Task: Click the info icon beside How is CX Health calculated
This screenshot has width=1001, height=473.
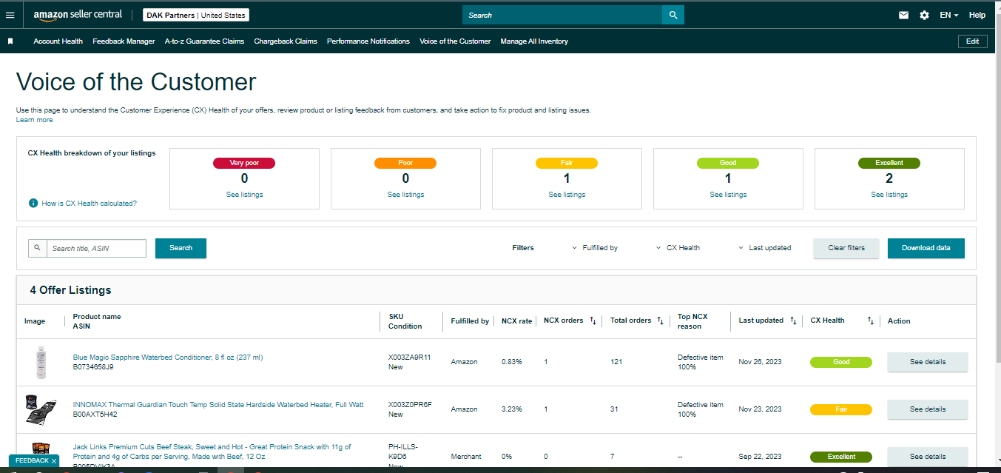Action: point(33,203)
